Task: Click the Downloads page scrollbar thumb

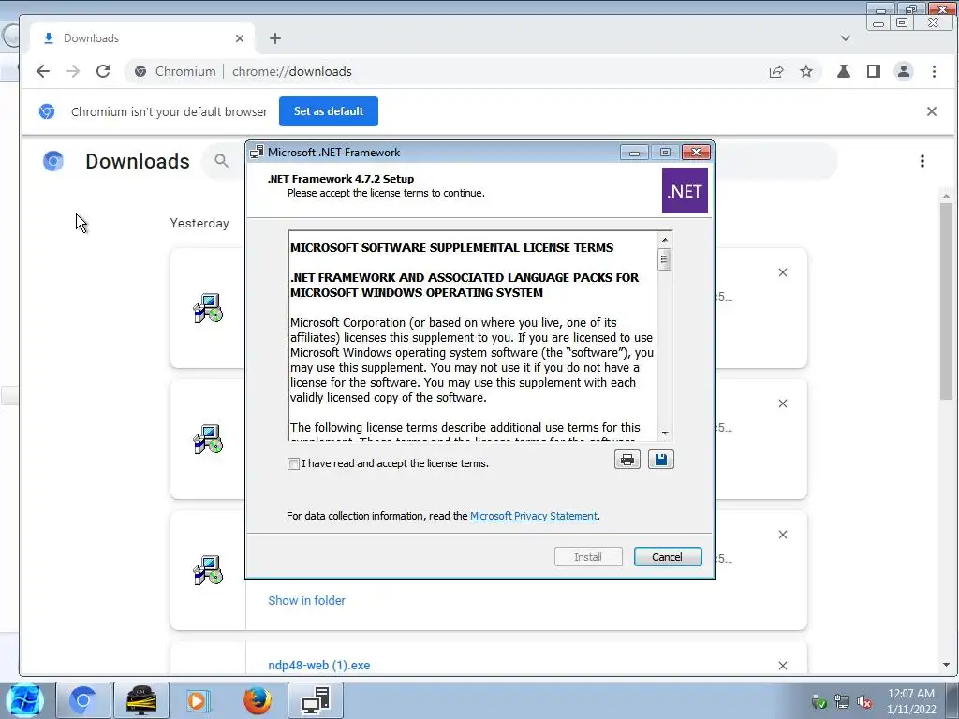Action: pyautogui.click(x=946, y=301)
